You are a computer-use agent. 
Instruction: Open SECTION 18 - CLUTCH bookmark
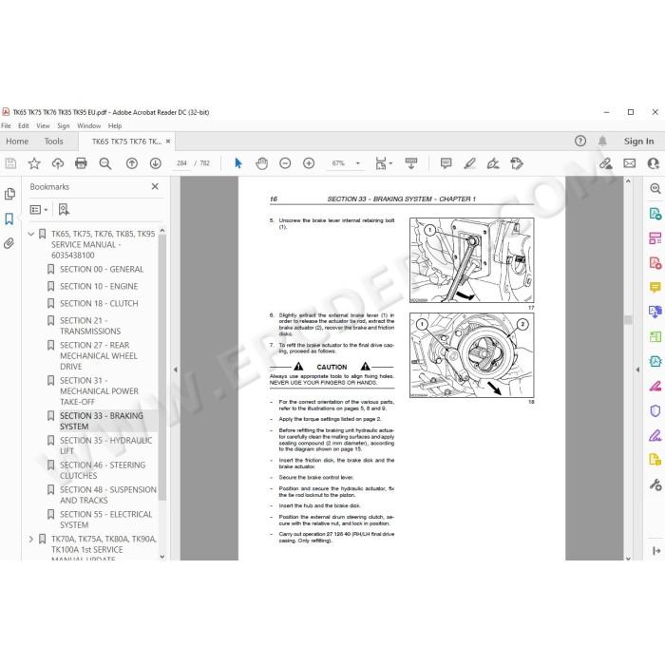pos(99,303)
